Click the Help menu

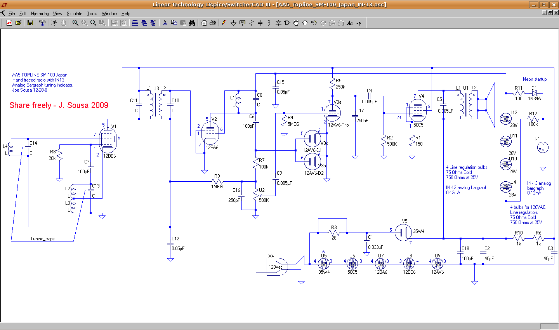coord(126,14)
